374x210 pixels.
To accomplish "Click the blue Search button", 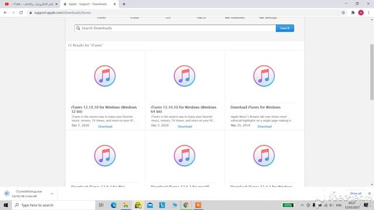I will (x=285, y=28).
